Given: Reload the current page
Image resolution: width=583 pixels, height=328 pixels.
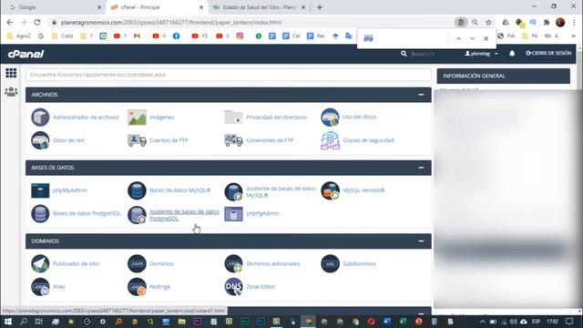Looking at the screenshot, I should (37, 22).
